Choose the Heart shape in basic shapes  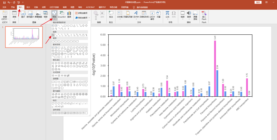[74, 54]
